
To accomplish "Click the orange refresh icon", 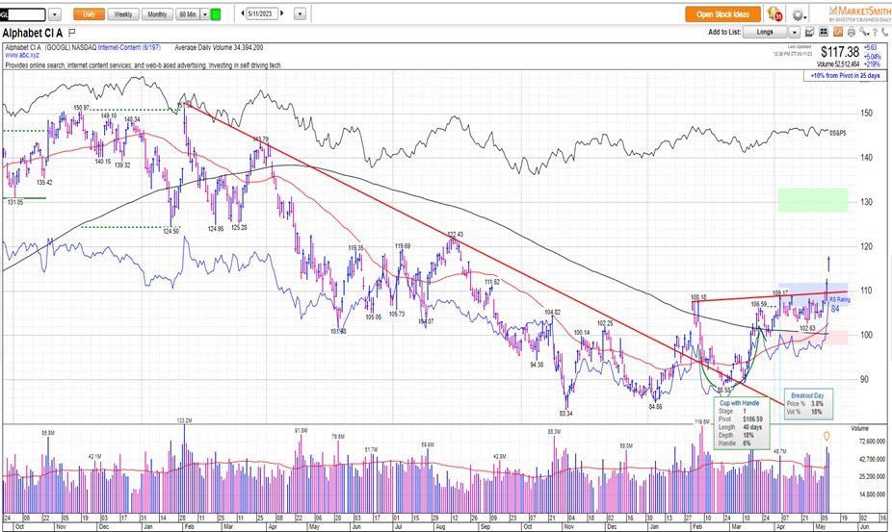I will point(838,33).
